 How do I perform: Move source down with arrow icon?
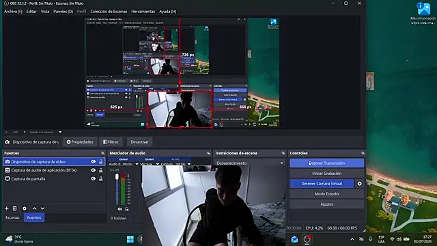coord(42,208)
